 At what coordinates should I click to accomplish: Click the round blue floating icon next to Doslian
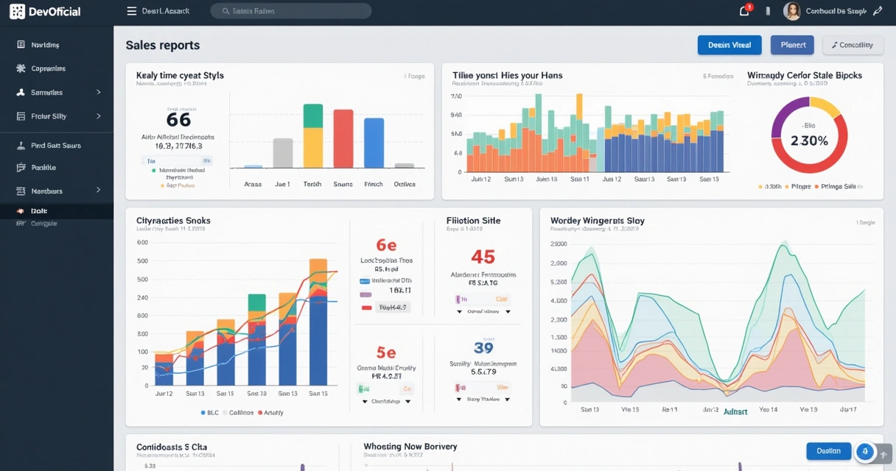click(866, 452)
